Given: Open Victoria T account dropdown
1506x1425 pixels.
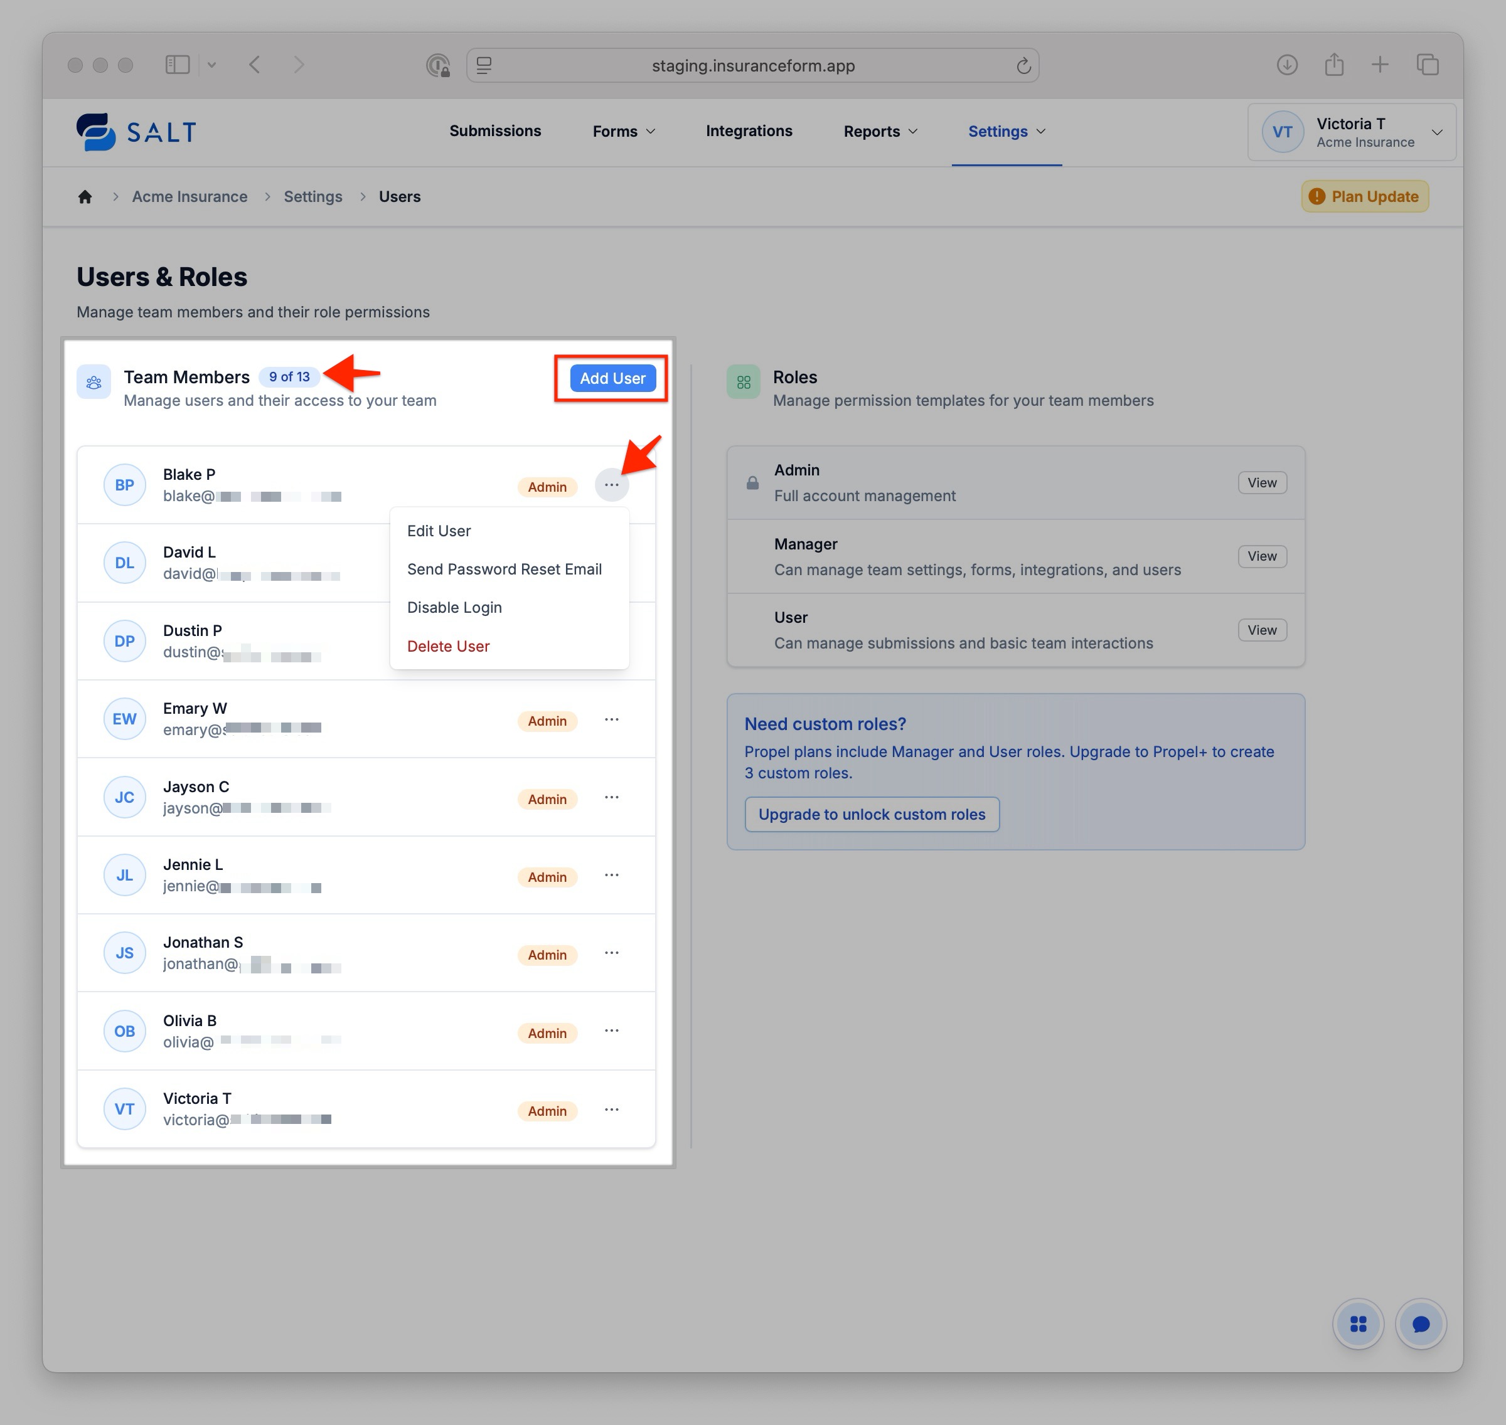Looking at the screenshot, I should click(1352, 132).
